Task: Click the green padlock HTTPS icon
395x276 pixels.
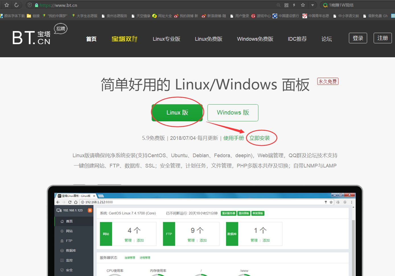Action: [x=36, y=5]
